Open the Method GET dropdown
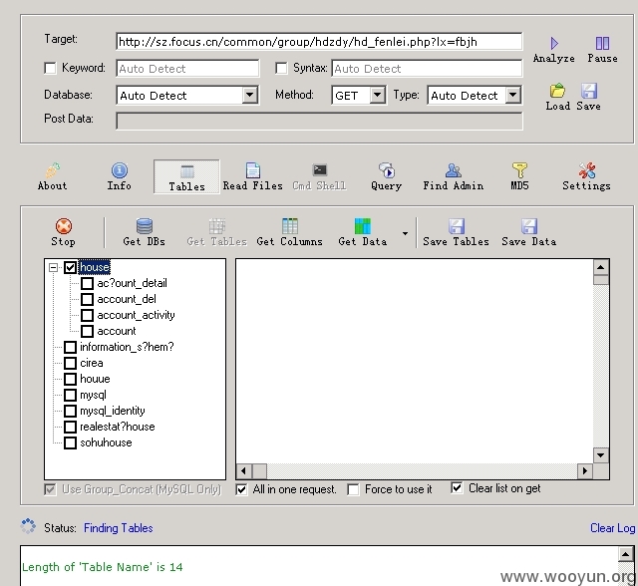Viewport: 638px width, 586px height. pos(378,96)
